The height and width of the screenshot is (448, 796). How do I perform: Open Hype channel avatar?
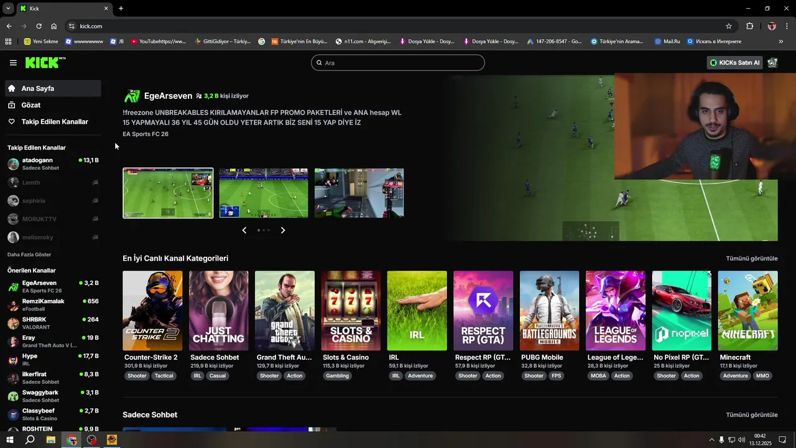click(13, 360)
